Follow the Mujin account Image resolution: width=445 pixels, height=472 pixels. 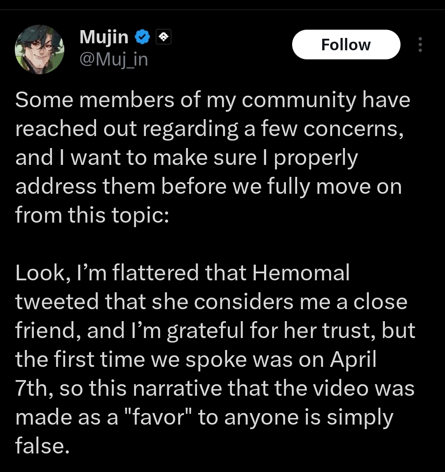click(346, 45)
